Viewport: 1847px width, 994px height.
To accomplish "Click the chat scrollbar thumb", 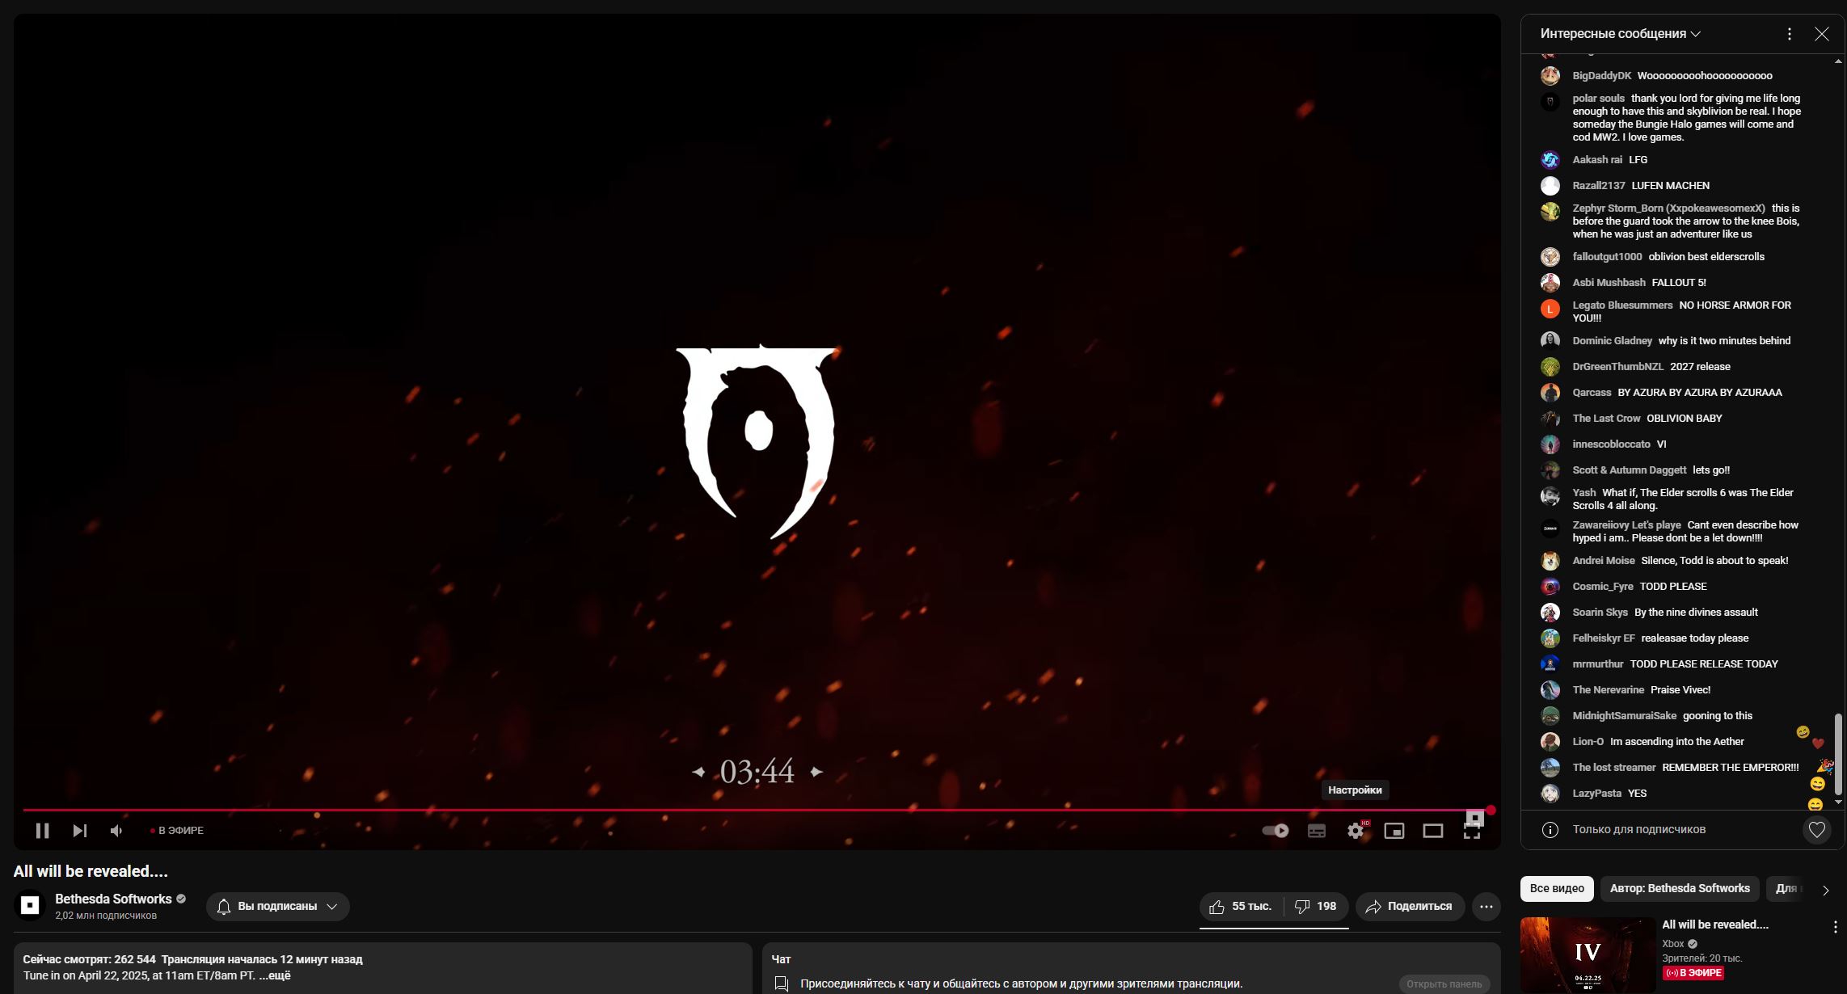I will (1839, 754).
